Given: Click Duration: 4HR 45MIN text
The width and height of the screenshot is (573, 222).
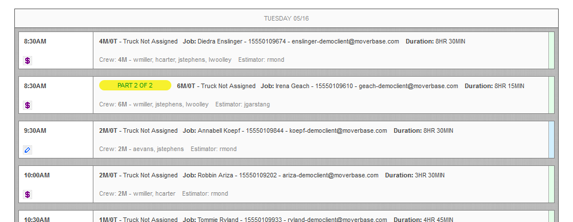Looking at the screenshot, I should (x=423, y=220).
